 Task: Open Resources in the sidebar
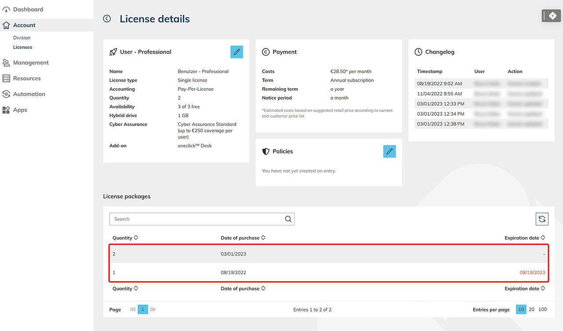pyautogui.click(x=27, y=78)
